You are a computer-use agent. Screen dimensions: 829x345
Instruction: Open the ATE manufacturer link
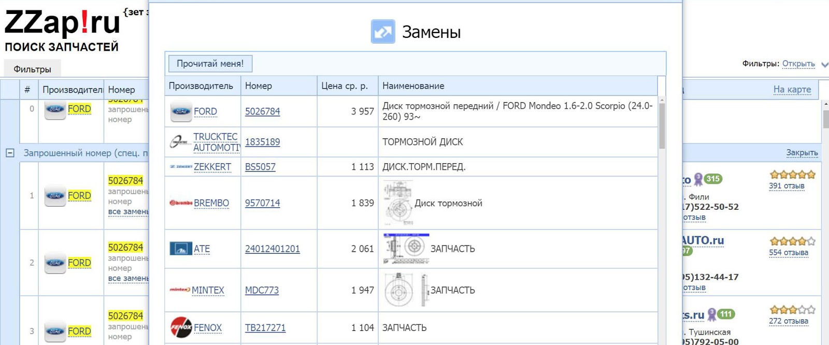tap(202, 249)
